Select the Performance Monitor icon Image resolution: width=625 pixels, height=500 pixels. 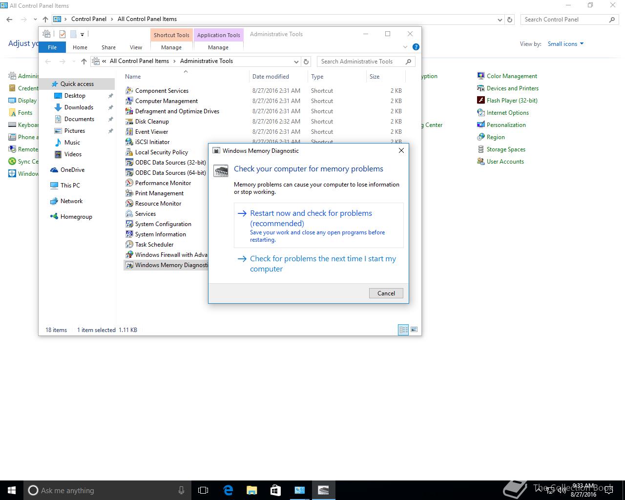coord(129,183)
